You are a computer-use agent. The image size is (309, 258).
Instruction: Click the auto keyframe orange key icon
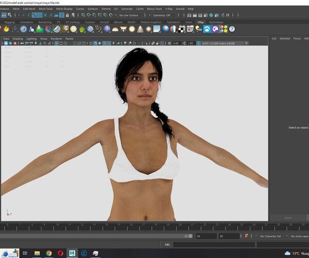click(246, 236)
